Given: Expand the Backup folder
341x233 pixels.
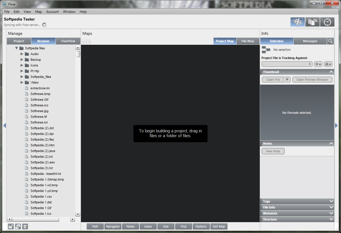Looking at the screenshot, I should click(22, 59).
